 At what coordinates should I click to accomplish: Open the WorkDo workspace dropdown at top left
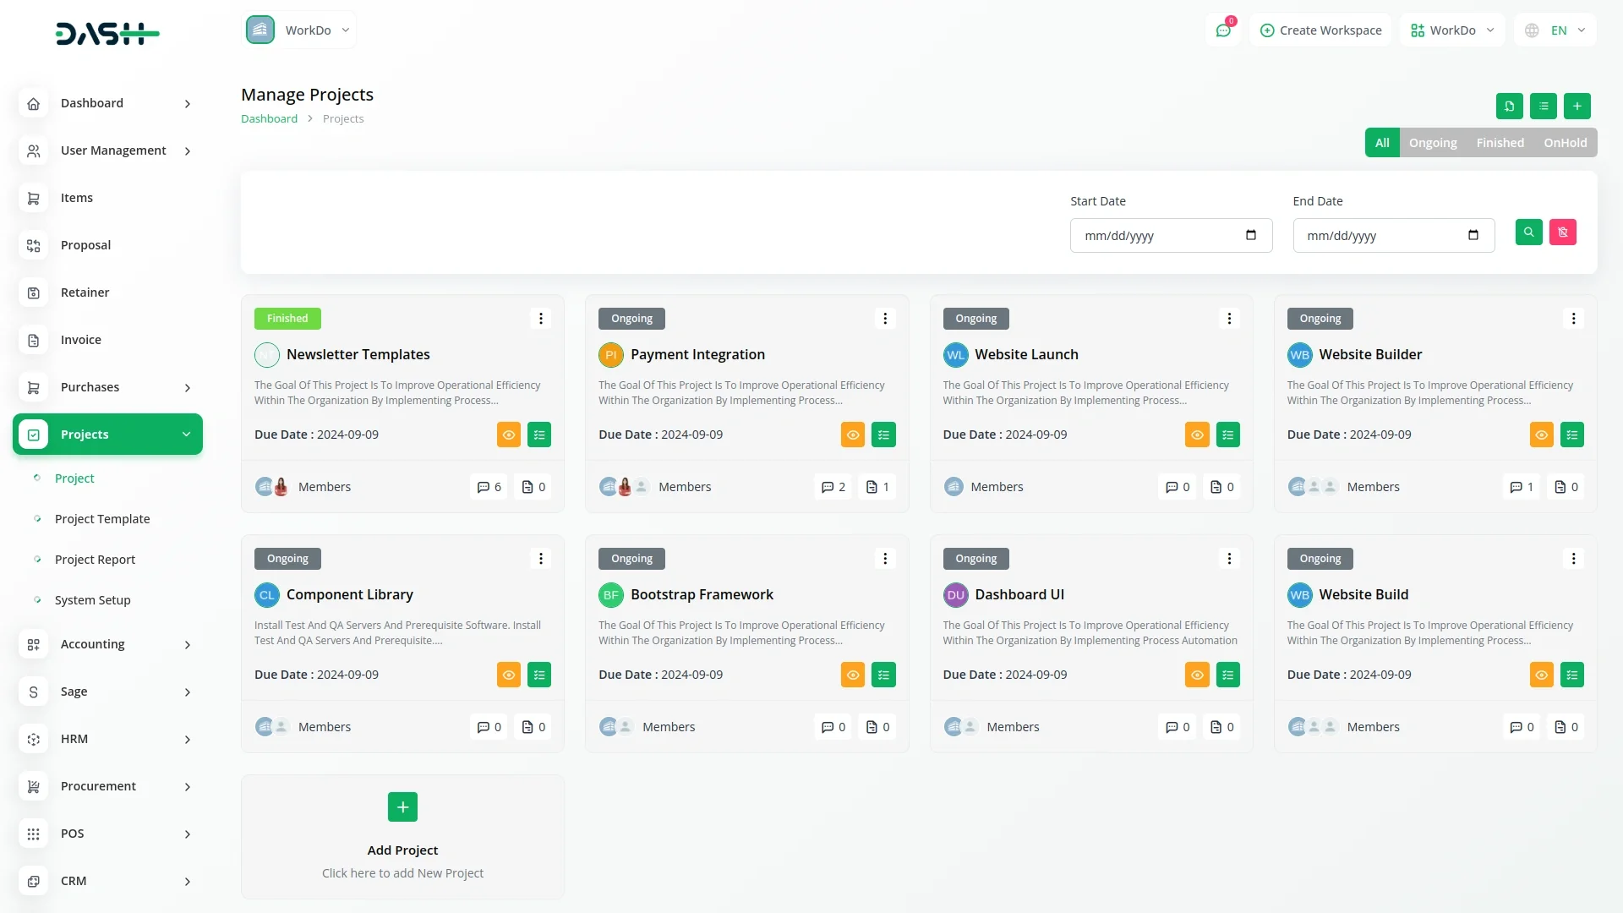299,30
